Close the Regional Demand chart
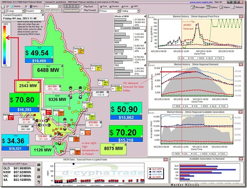This screenshot has width=247, height=188. (x=241, y=65)
